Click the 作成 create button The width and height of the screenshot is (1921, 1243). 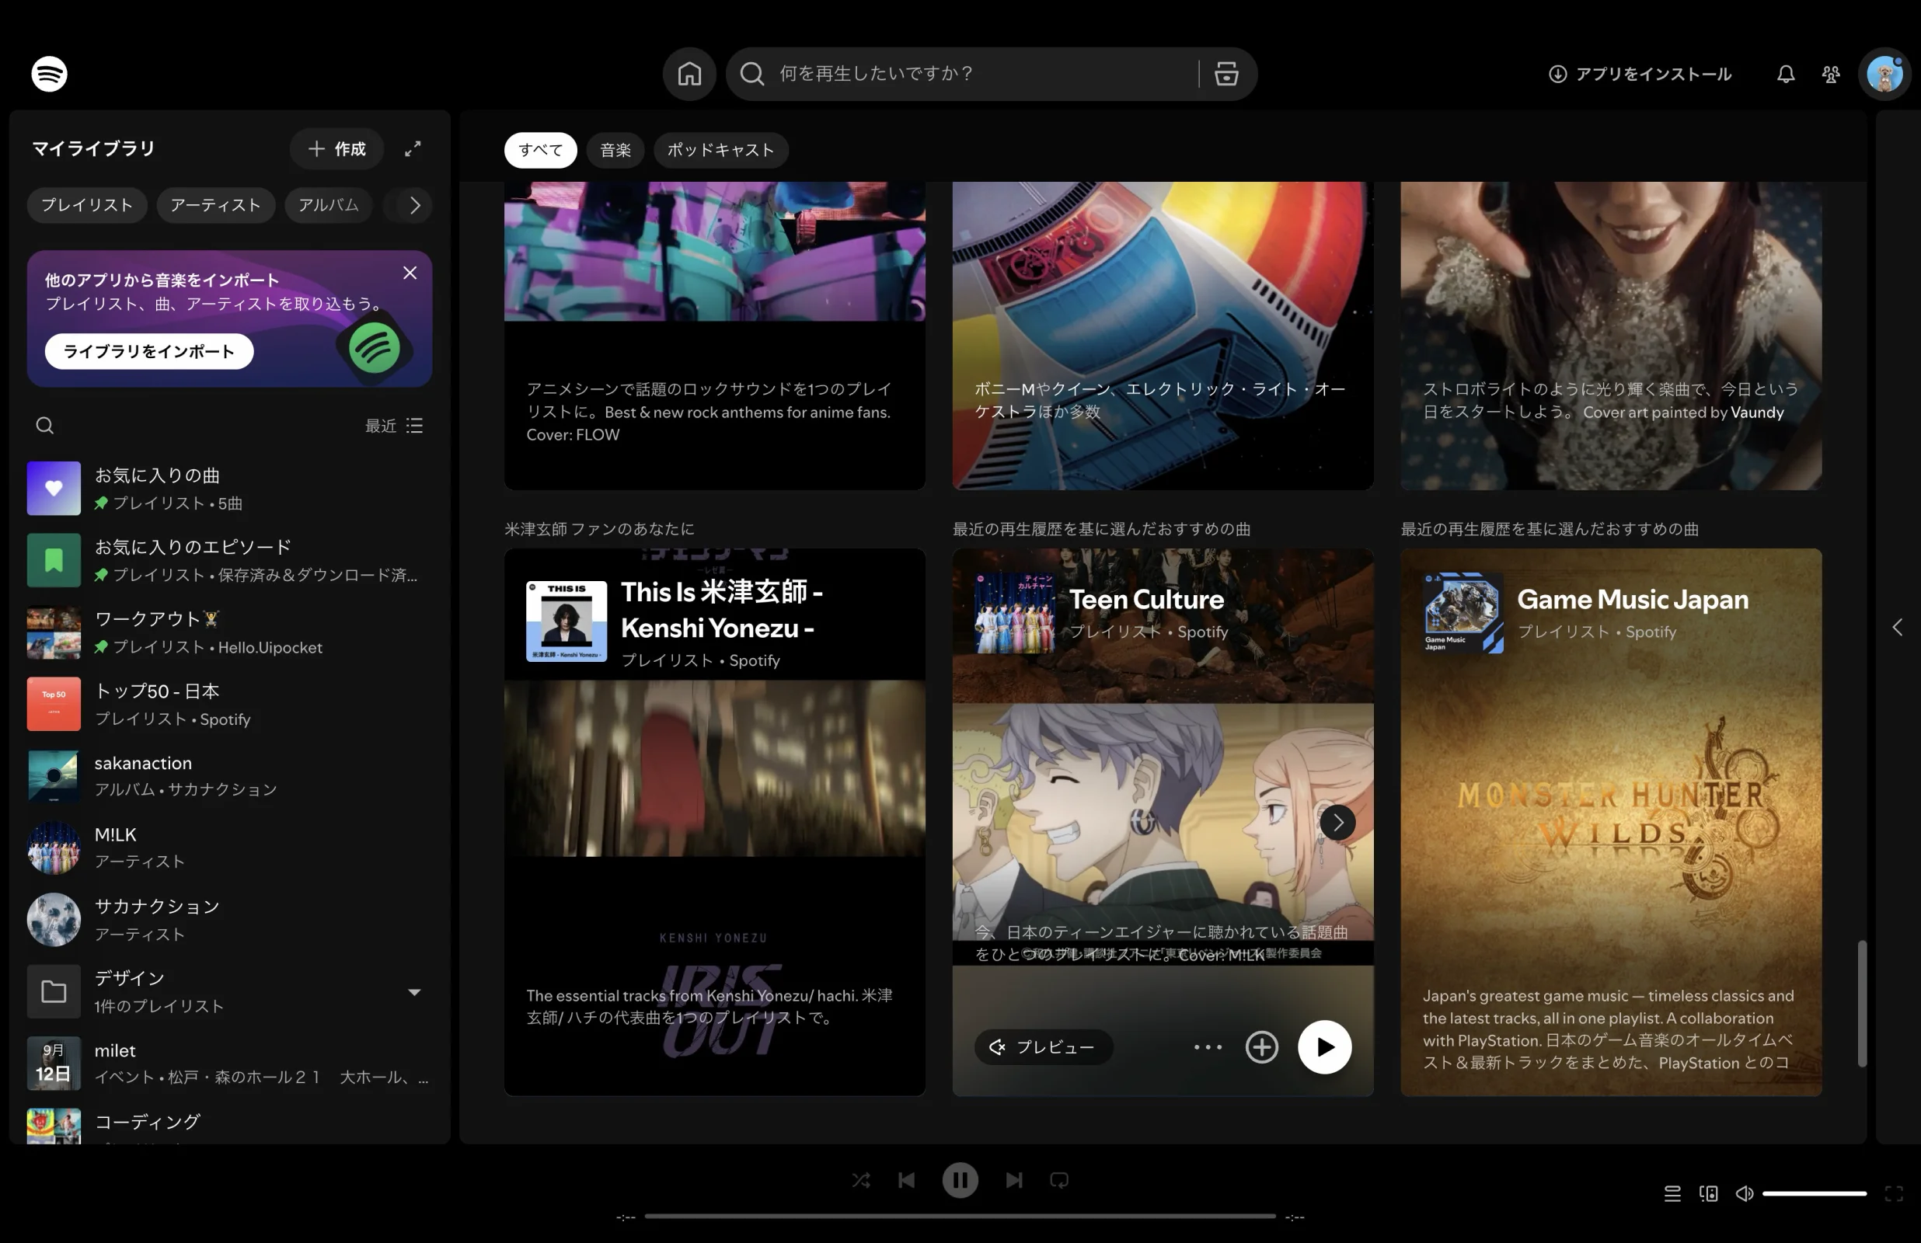pos(336,148)
